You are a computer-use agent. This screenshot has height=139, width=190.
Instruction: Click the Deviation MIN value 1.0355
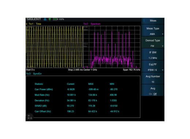[113, 101]
